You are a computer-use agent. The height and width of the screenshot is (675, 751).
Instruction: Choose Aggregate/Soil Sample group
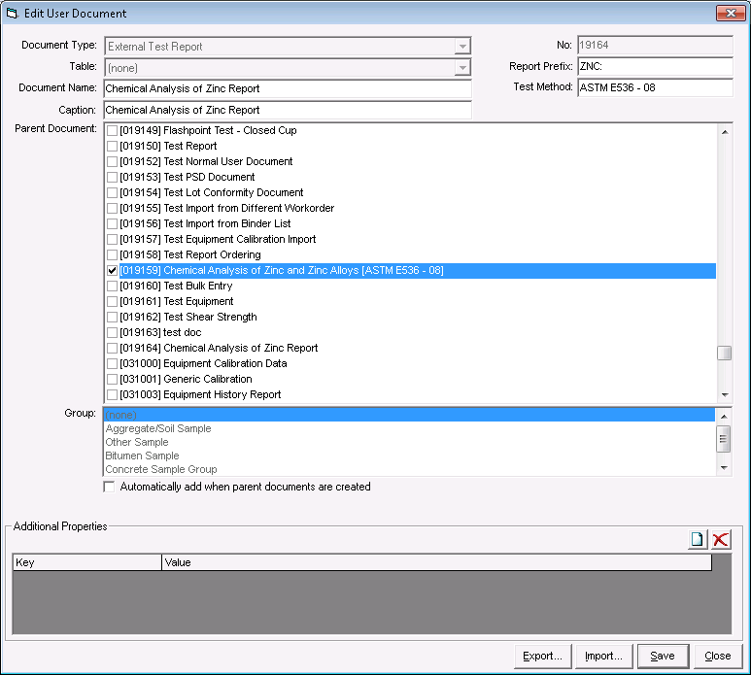[157, 428]
